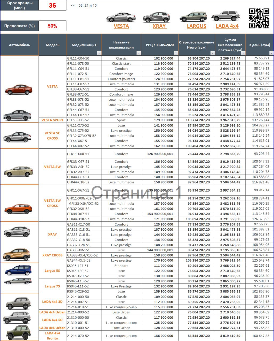Select daily amount 75 650,91

(x=260, y=58)
